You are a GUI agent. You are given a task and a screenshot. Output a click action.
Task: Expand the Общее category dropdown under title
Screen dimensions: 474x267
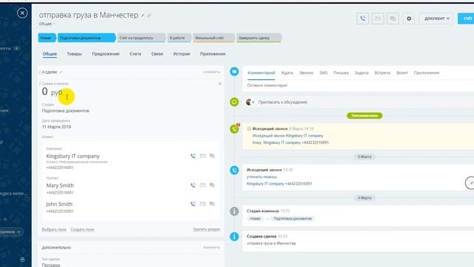[47, 24]
